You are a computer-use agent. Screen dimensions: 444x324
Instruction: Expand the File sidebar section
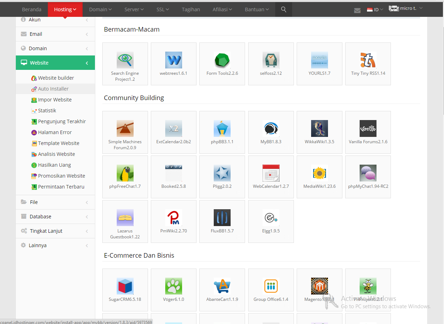pos(55,202)
